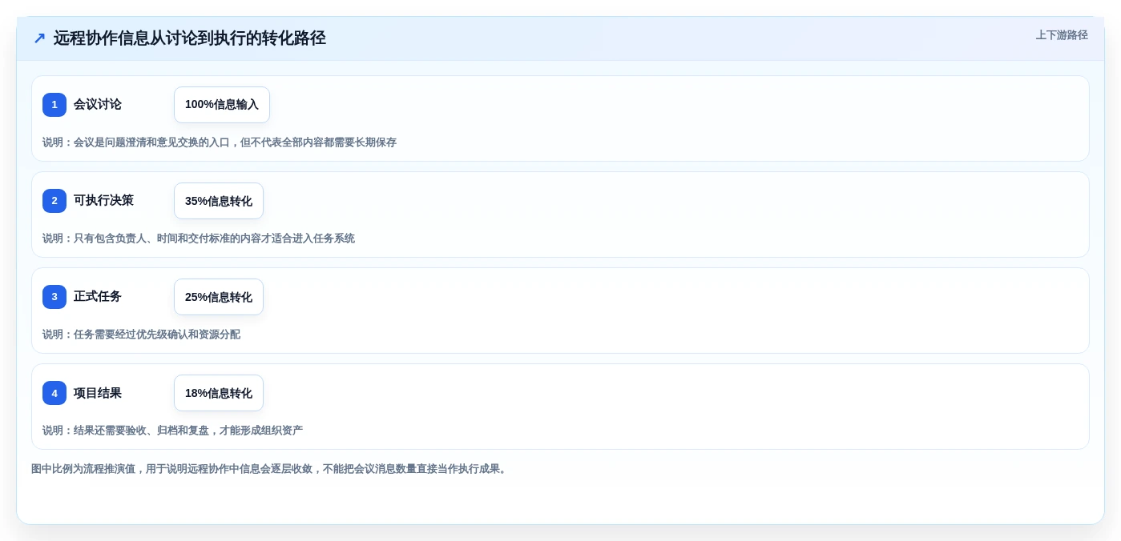
Task: Click the step 4 number badge
Action: tap(54, 393)
